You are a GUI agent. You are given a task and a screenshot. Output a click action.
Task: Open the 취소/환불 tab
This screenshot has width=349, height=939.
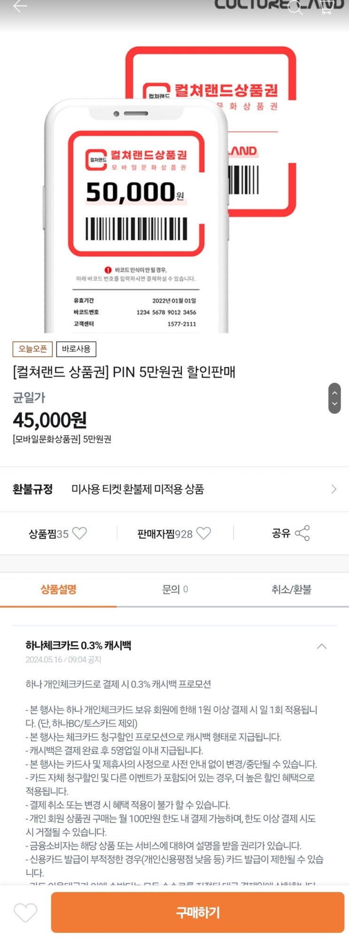[291, 589]
